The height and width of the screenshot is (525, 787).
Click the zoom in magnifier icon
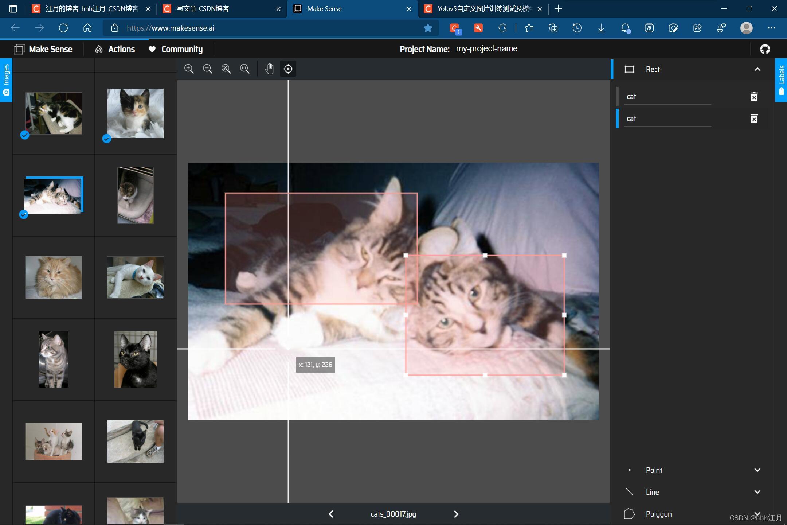(189, 69)
